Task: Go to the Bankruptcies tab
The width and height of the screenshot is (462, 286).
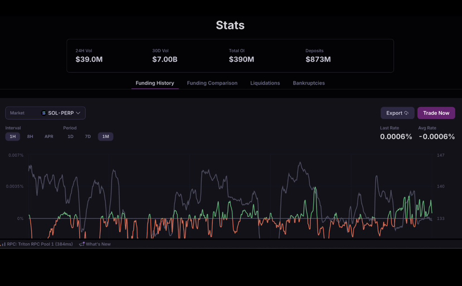Action: pyautogui.click(x=309, y=83)
